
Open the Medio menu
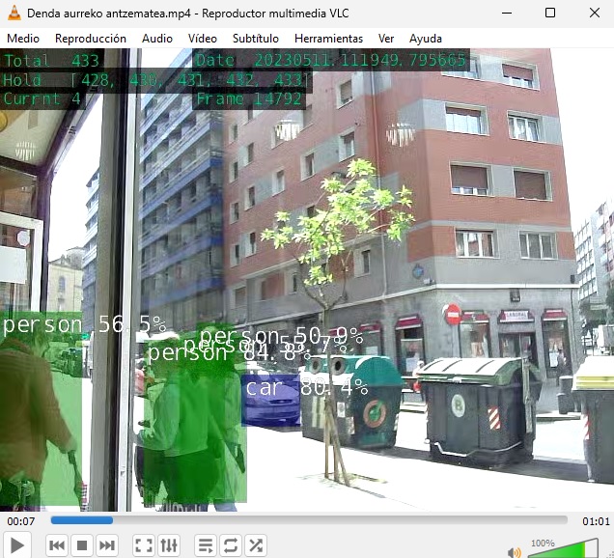tap(23, 39)
